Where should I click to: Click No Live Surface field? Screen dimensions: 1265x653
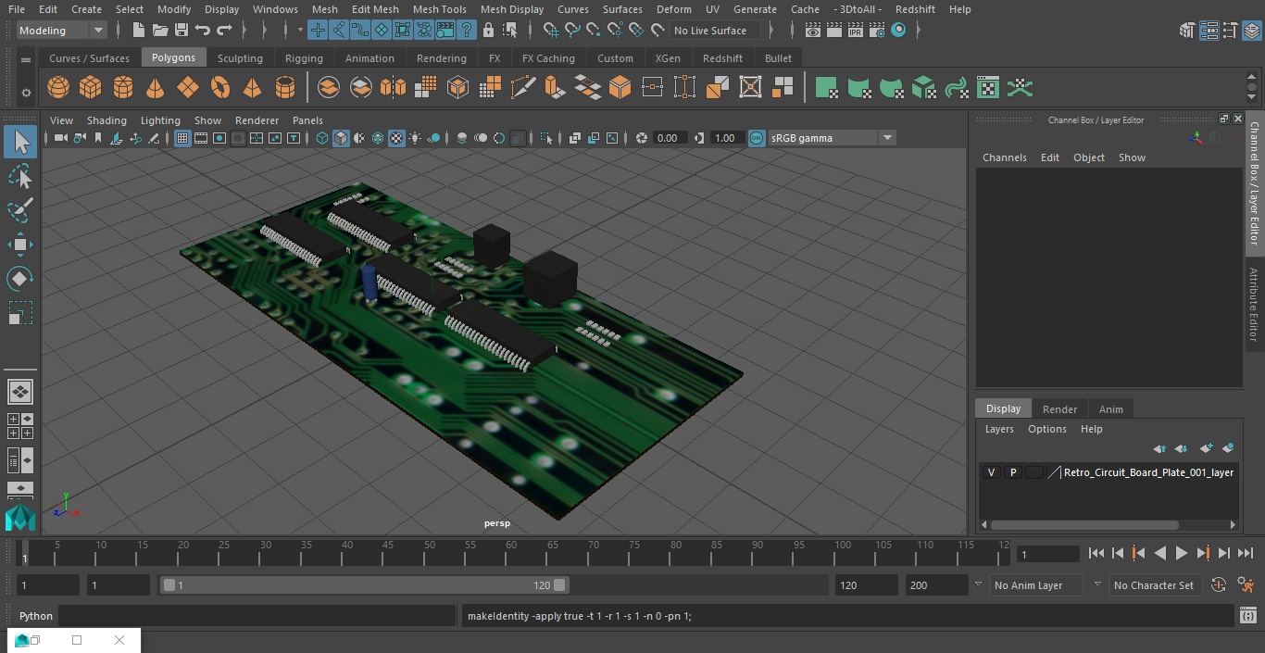716,31
